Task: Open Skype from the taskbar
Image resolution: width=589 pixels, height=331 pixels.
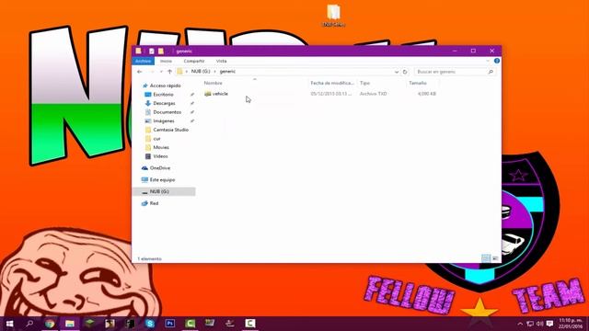Action: click(150, 324)
